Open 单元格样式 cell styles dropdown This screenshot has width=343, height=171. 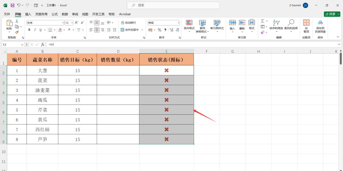[217, 26]
